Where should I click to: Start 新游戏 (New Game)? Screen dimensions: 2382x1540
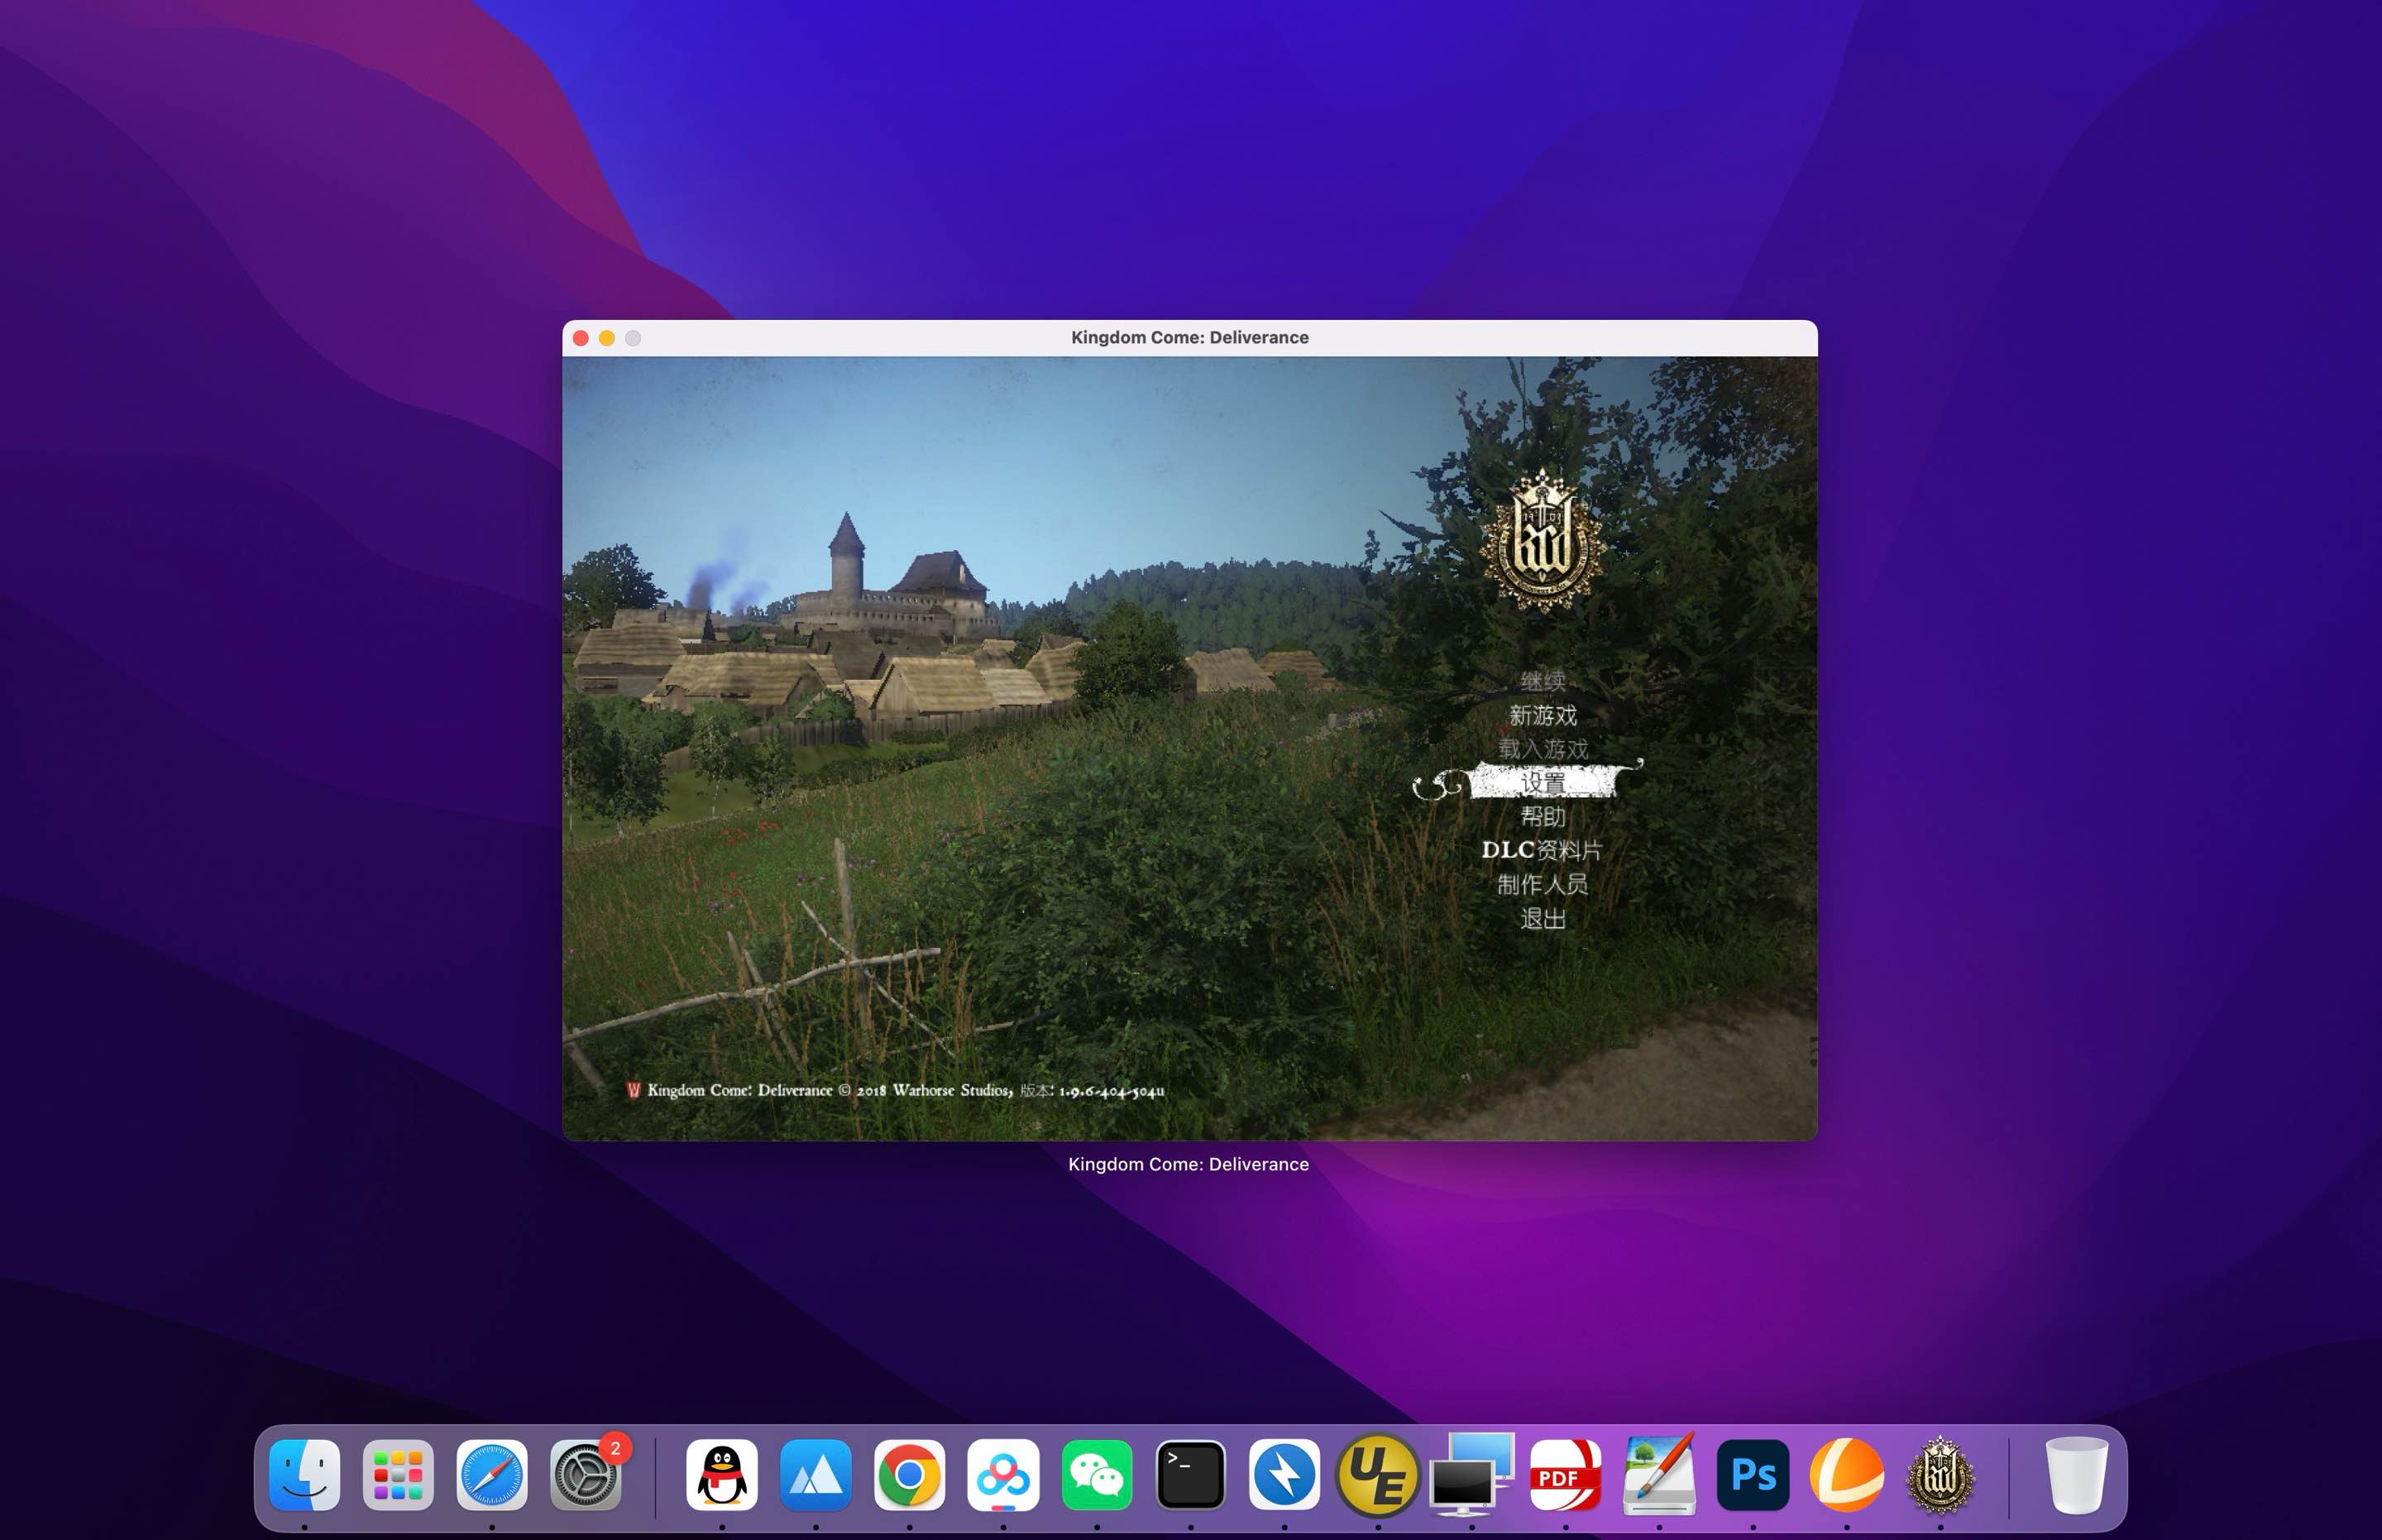1543,715
